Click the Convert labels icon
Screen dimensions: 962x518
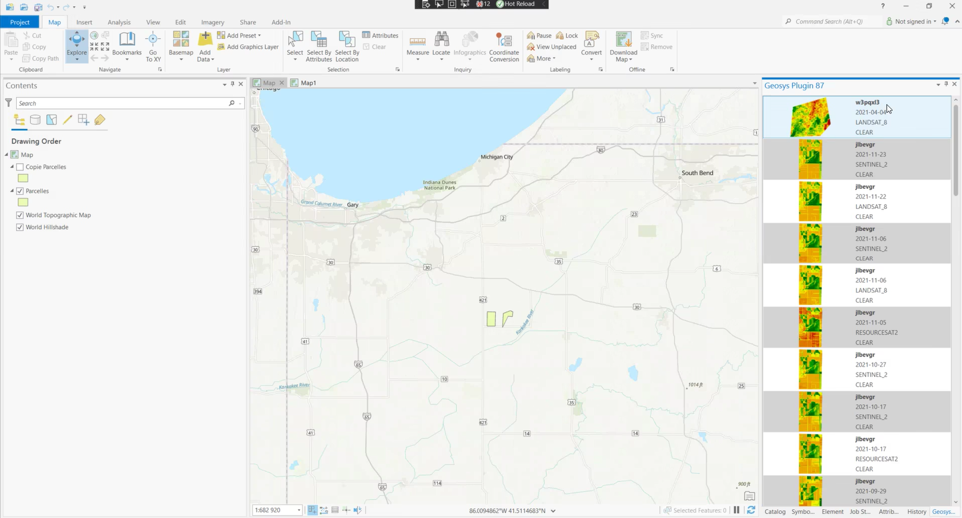(591, 40)
